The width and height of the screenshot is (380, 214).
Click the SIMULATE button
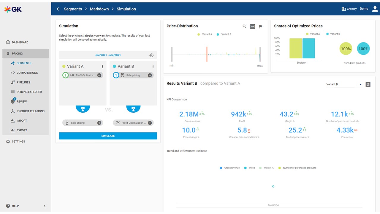108,136
